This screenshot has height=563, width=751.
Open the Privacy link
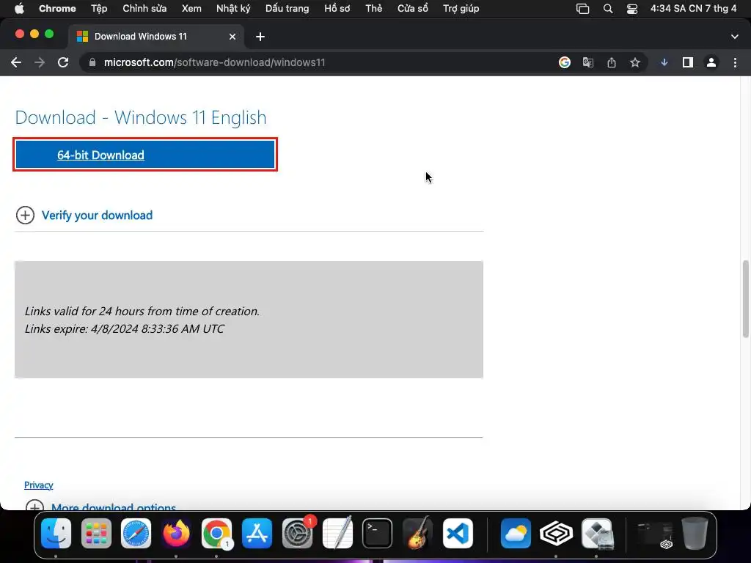39,485
